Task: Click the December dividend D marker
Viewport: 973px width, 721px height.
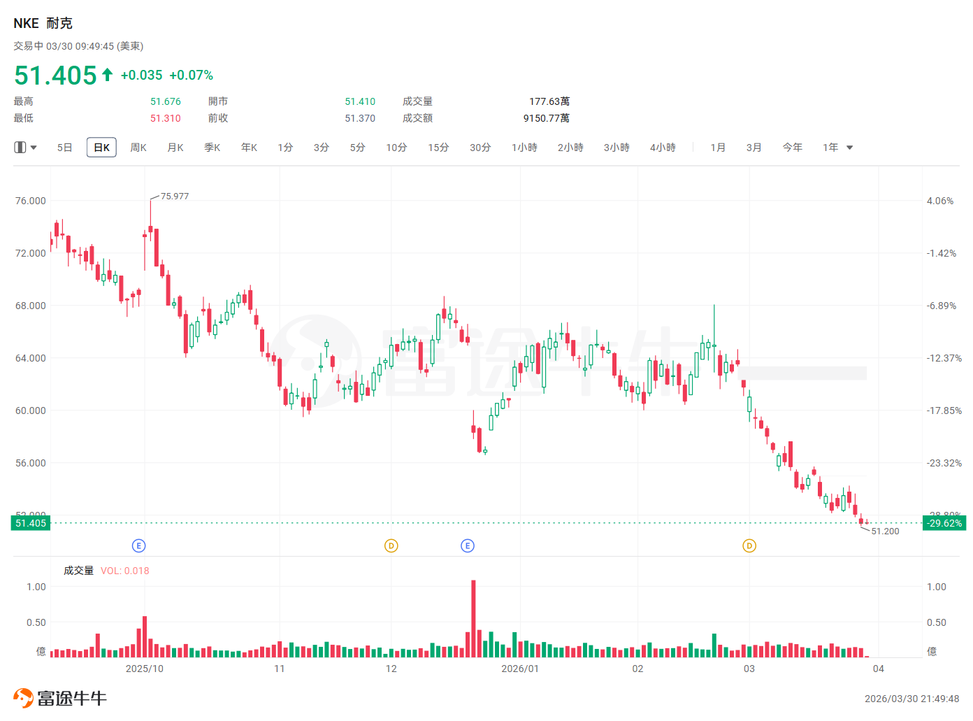Action: [x=391, y=545]
